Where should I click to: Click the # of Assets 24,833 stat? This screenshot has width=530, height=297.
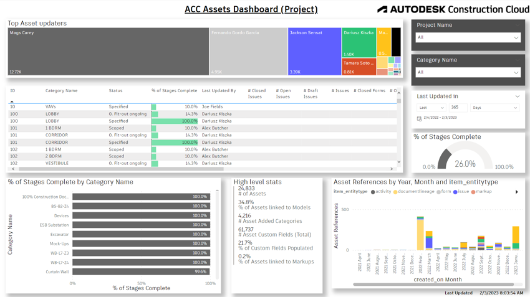tap(252, 191)
